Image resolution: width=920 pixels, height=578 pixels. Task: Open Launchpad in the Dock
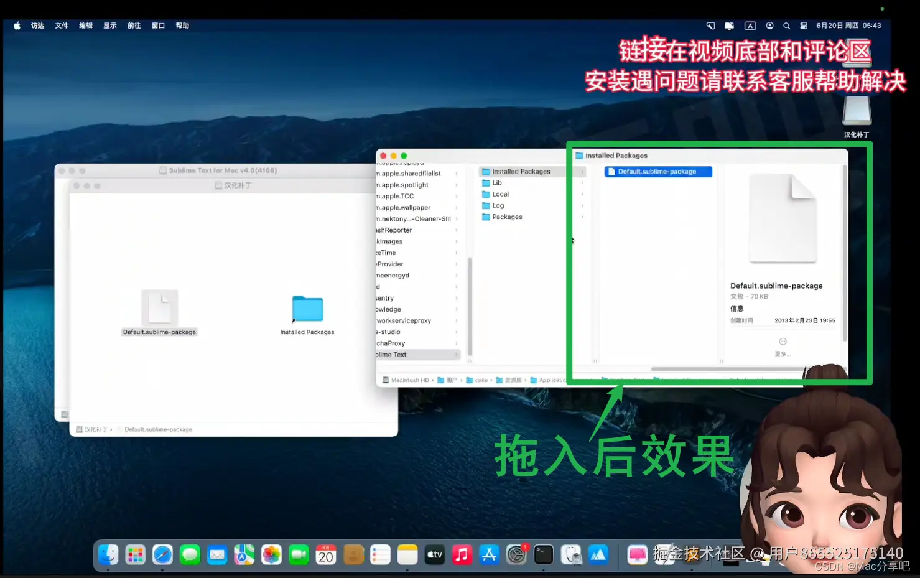[135, 554]
